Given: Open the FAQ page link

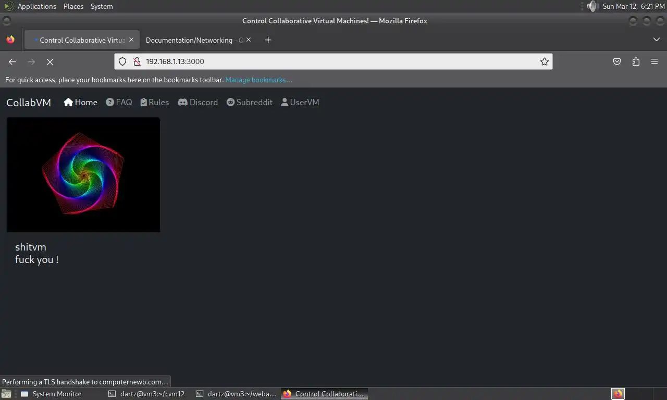Looking at the screenshot, I should [x=119, y=102].
